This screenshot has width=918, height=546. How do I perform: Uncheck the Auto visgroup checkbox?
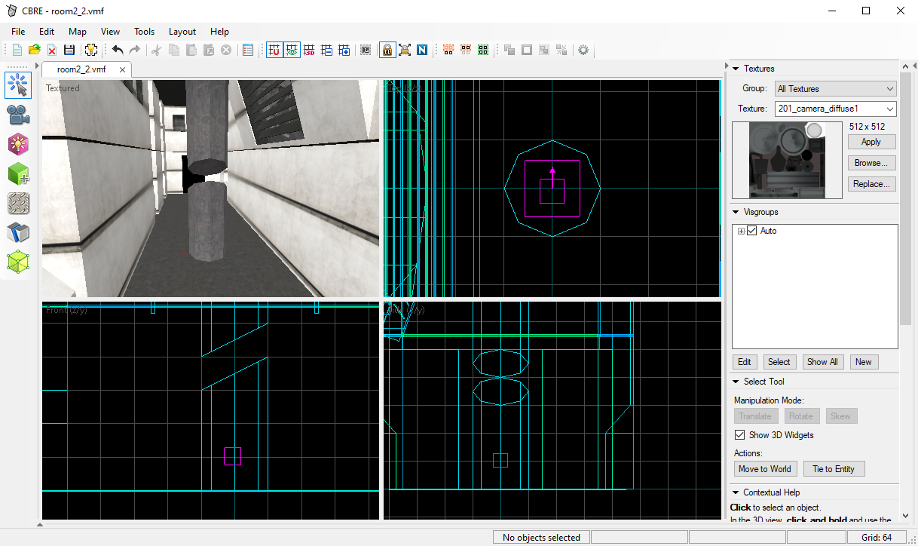coord(751,231)
